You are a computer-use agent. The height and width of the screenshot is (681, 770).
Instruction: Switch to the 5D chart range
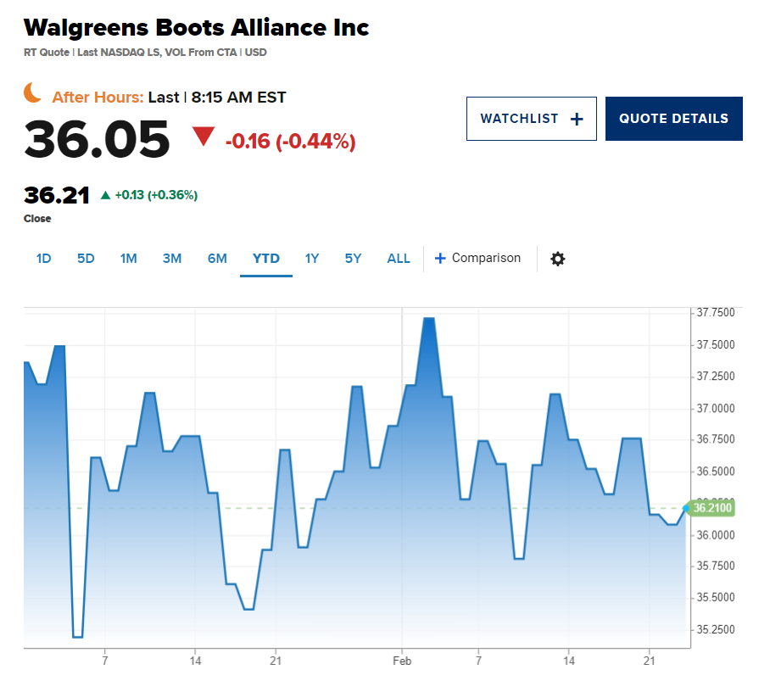pos(86,259)
